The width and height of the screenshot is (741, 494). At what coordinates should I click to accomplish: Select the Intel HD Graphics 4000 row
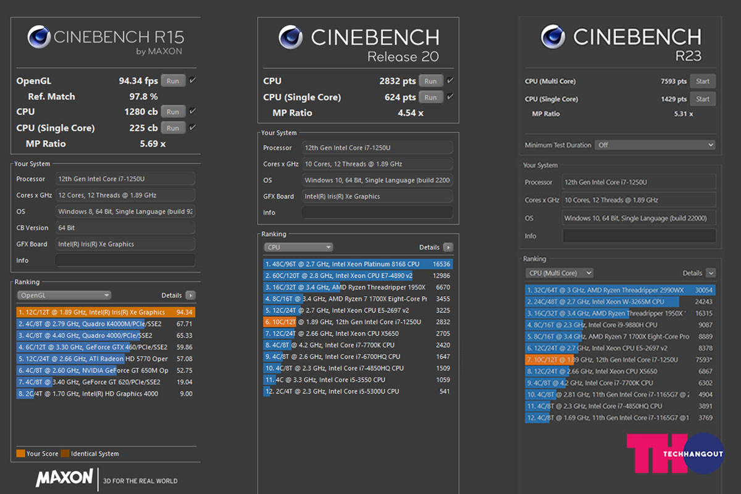click(106, 394)
